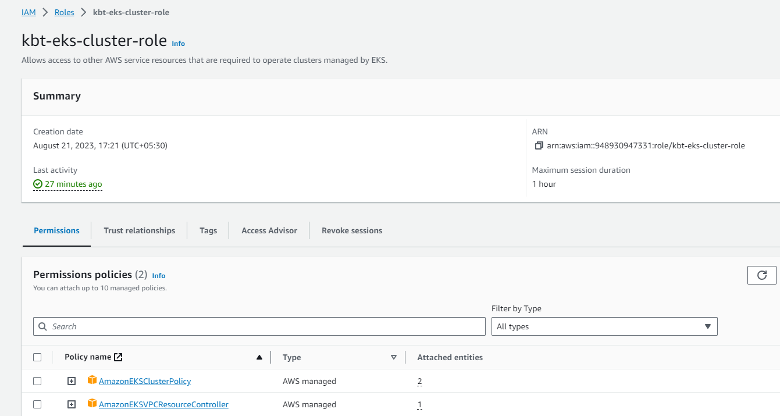The width and height of the screenshot is (780, 416).
Task: Sort by Policy name ascending arrow
Action: pyautogui.click(x=259, y=357)
